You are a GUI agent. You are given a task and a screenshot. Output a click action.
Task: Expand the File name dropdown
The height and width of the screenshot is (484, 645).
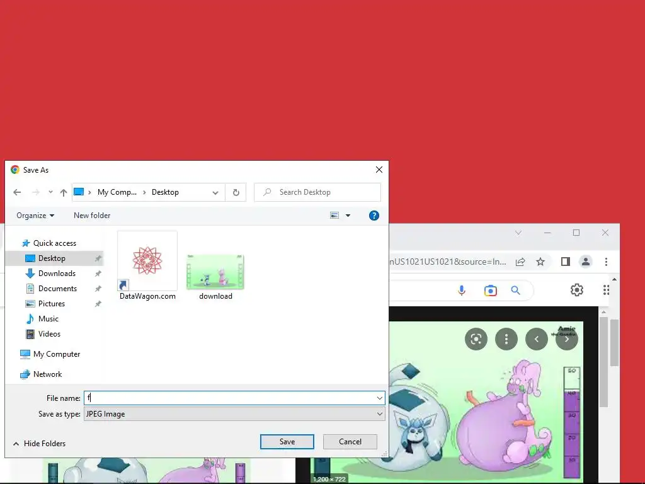pos(379,398)
